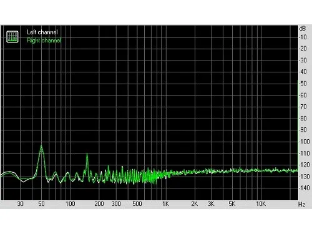Click the '2K' frequency axis label
Image resolution: width=312 pixels, height=234 pixels.
(x=195, y=204)
